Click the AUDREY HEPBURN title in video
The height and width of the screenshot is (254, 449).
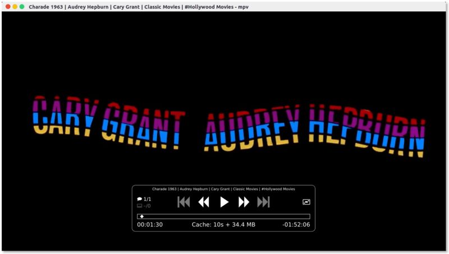pyautogui.click(x=314, y=131)
